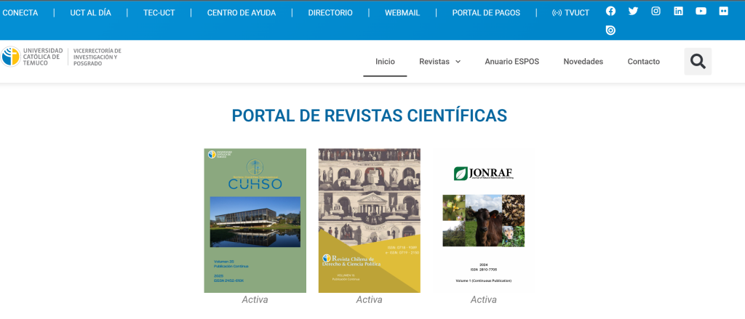Click Activa label under Derecho & Ciencia Política
745x319 pixels.
click(369, 299)
